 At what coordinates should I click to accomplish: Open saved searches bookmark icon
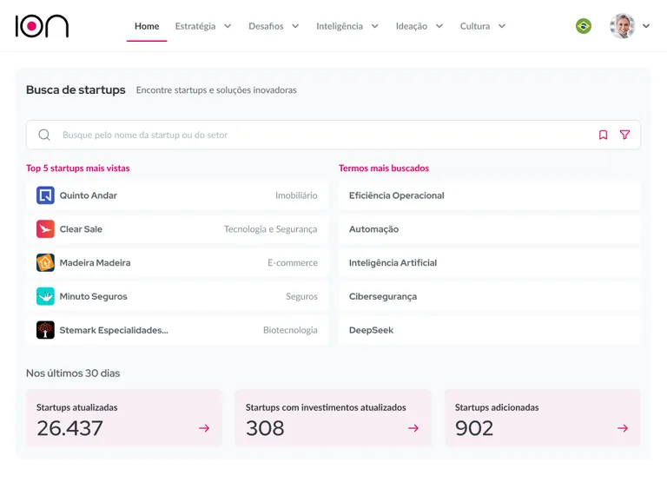[x=603, y=135]
